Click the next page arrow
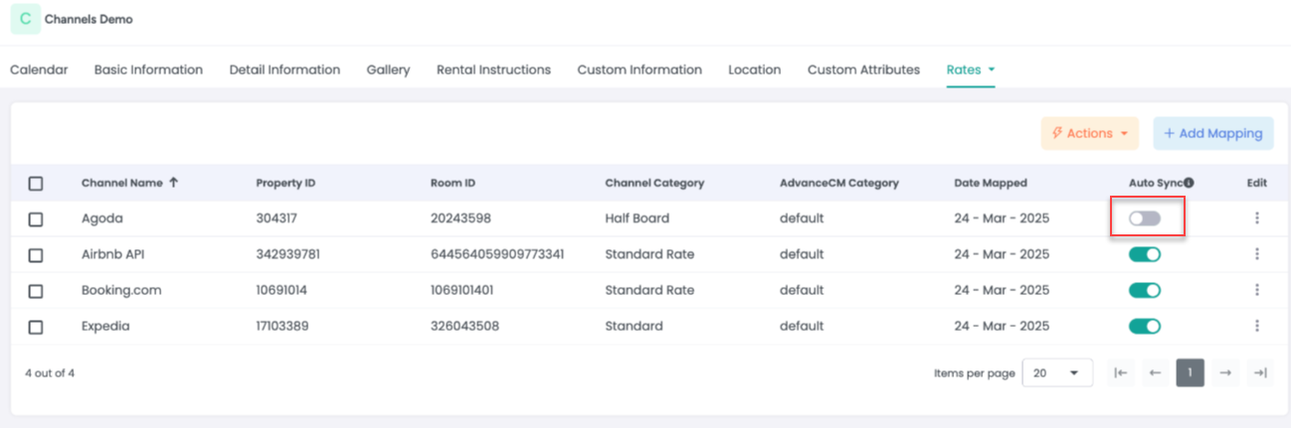 1225,372
